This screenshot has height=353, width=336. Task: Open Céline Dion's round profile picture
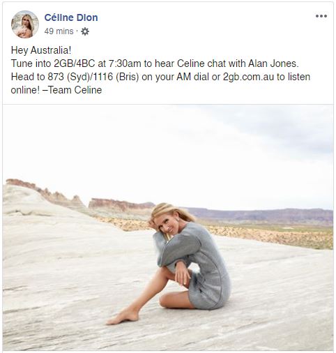pyautogui.click(x=25, y=24)
